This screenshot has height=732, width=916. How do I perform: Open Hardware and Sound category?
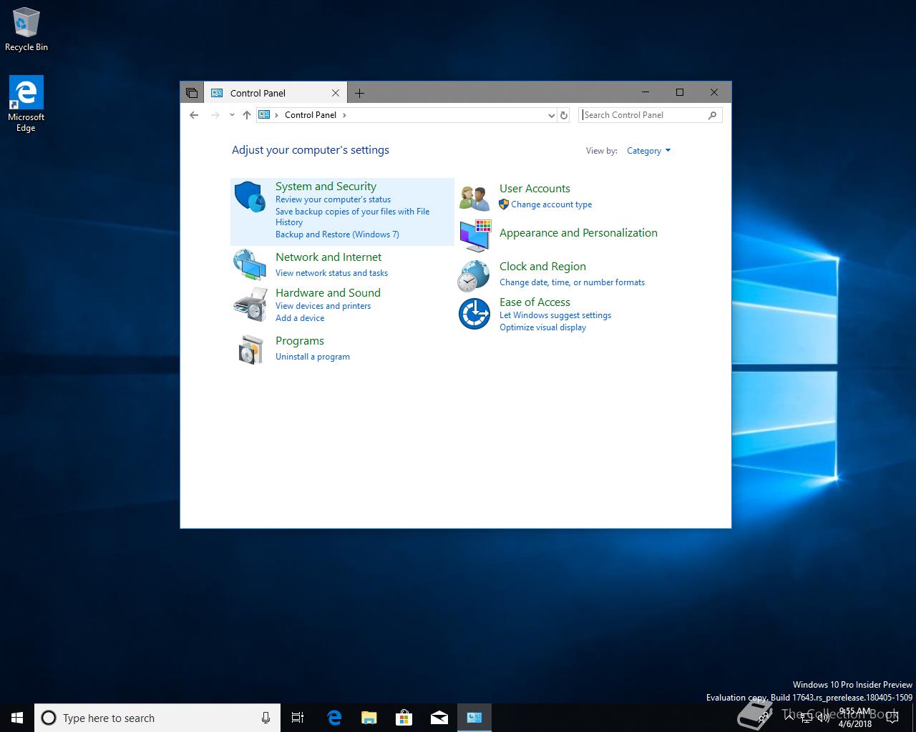[x=328, y=293]
